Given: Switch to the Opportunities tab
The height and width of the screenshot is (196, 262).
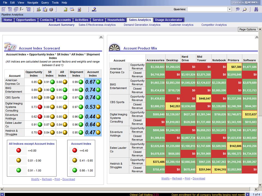Looking at the screenshot, I should click(26, 20).
